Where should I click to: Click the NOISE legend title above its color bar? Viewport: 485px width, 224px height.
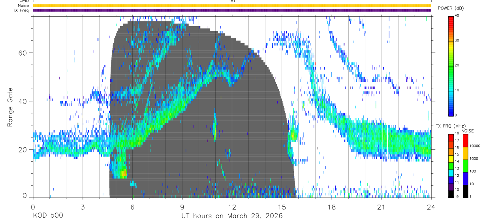click(x=467, y=130)
